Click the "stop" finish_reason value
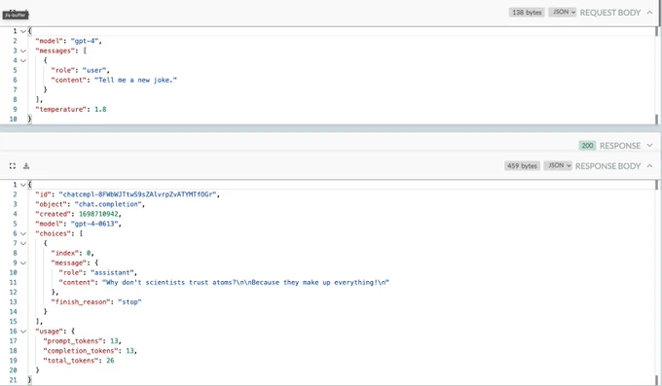662x386 pixels. pos(129,301)
